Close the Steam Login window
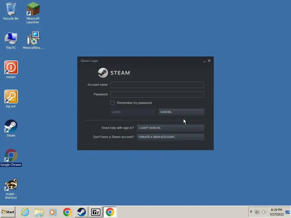This screenshot has width=291, height=218. (x=209, y=61)
